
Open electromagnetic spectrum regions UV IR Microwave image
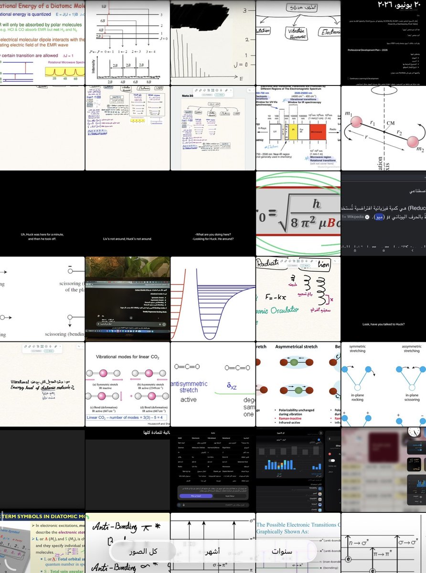[298, 128]
